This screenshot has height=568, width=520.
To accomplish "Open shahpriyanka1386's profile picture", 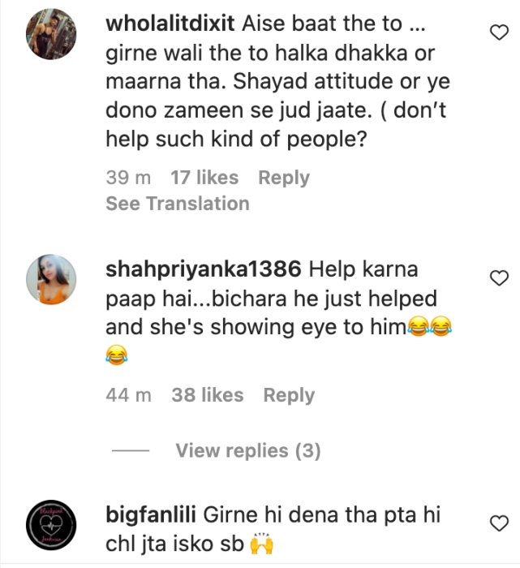I will [51, 279].
